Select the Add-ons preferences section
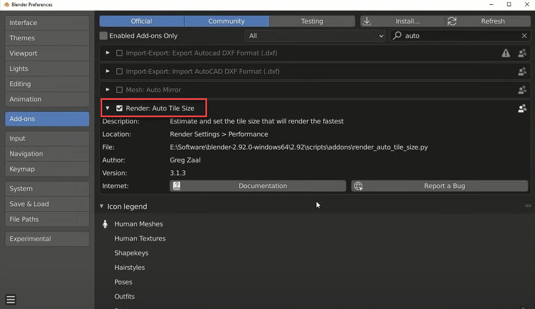 pyautogui.click(x=47, y=119)
